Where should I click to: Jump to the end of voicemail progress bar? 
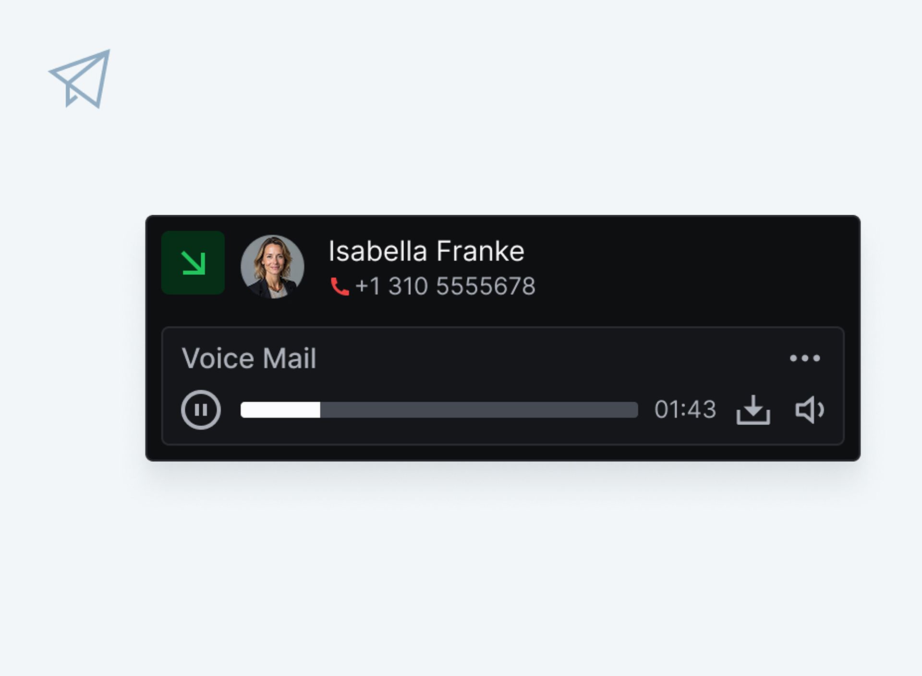[635, 410]
